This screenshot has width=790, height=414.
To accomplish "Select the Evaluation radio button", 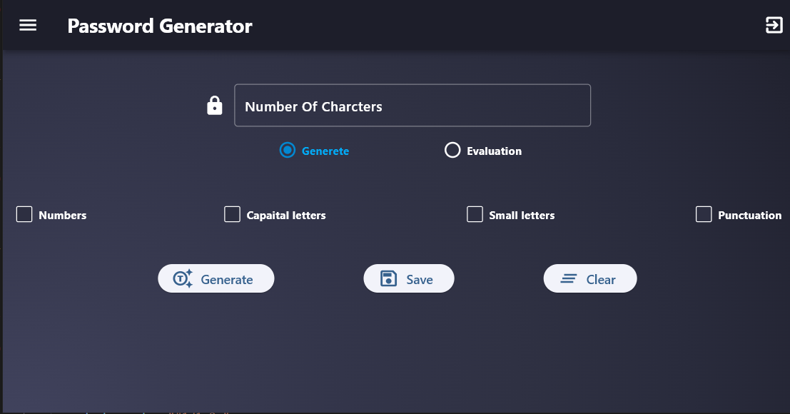I will (x=452, y=151).
